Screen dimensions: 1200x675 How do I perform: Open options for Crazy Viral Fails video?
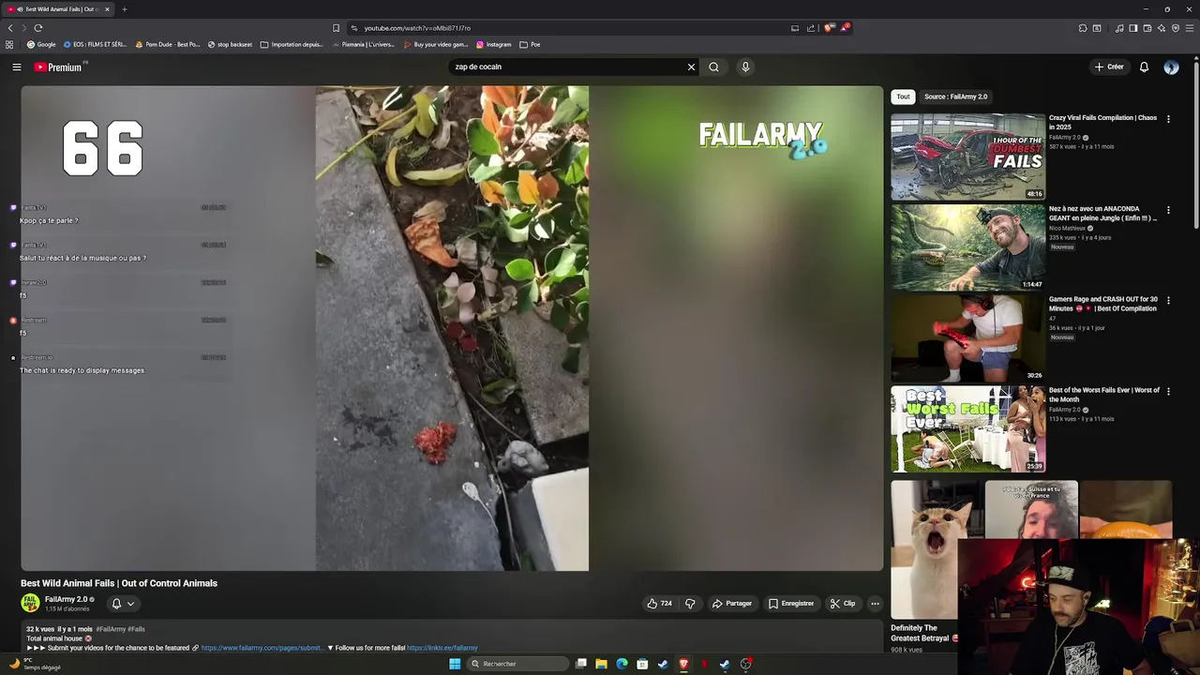click(x=1168, y=119)
